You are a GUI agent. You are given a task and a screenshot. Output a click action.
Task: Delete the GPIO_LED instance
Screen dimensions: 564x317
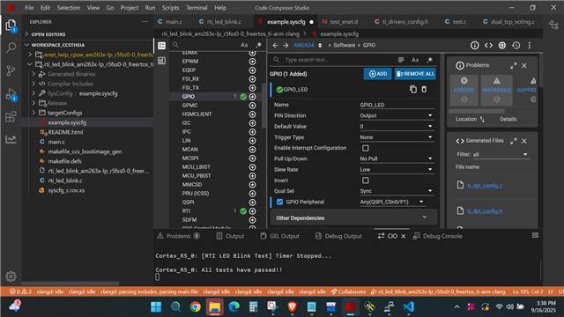(424, 90)
